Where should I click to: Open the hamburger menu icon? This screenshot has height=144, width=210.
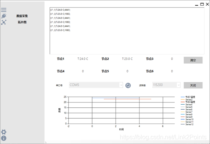(x=4, y=10)
